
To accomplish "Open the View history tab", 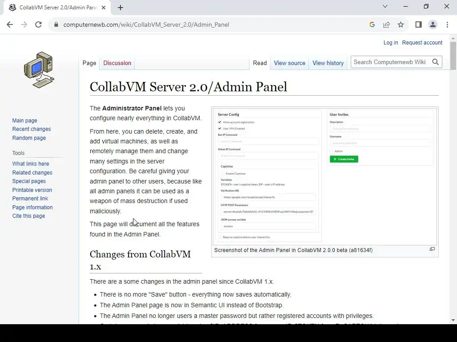I will point(328,63).
